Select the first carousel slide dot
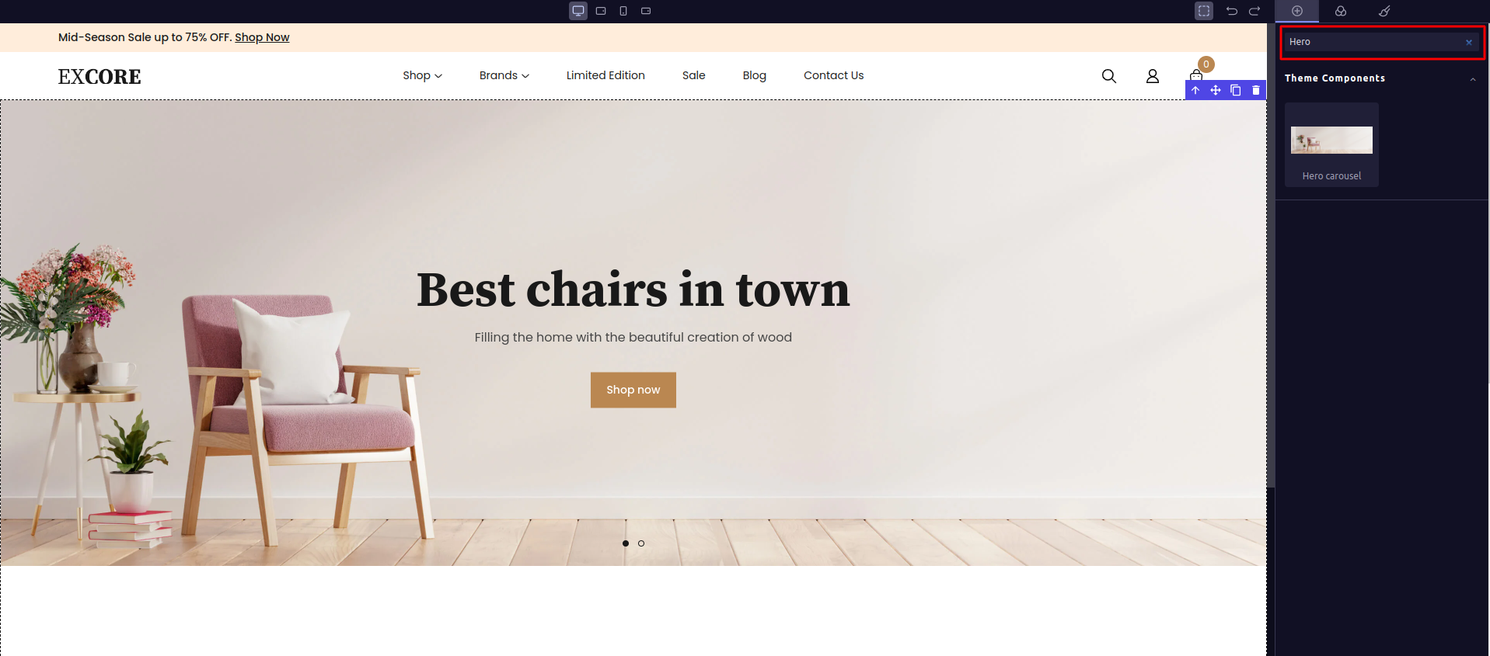Screen dimensions: 1490x656 tap(626, 543)
